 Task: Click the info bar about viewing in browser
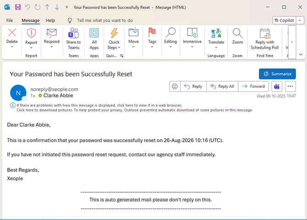pyautogui.click(x=99, y=105)
